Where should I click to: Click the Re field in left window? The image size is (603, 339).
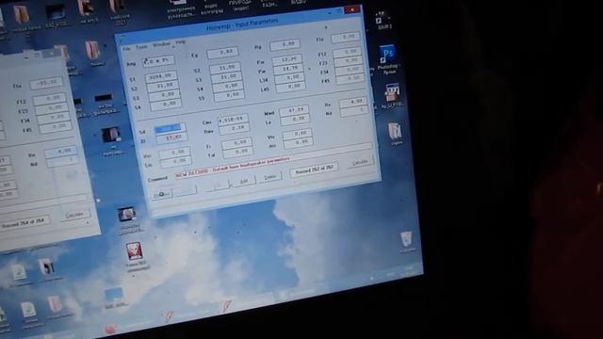[60, 153]
